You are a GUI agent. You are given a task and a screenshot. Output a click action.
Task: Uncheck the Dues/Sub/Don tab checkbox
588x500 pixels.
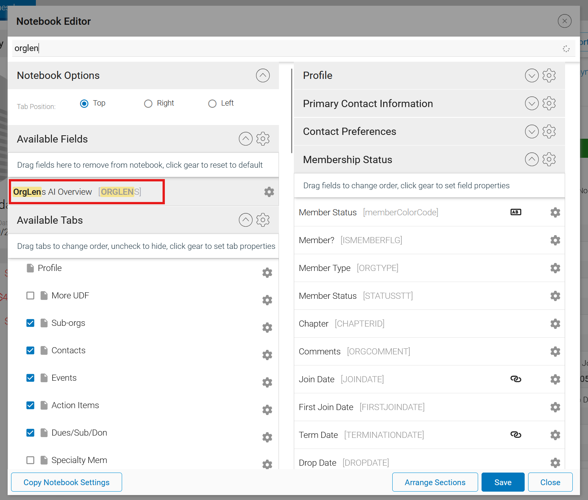point(31,433)
